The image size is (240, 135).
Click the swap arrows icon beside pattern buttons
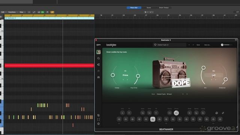pos(223,113)
